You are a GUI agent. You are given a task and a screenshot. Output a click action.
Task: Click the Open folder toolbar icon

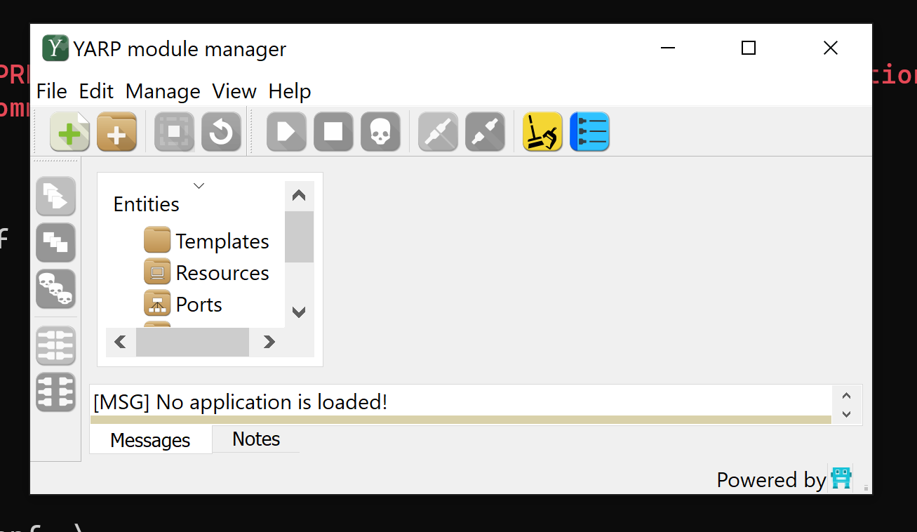click(116, 131)
